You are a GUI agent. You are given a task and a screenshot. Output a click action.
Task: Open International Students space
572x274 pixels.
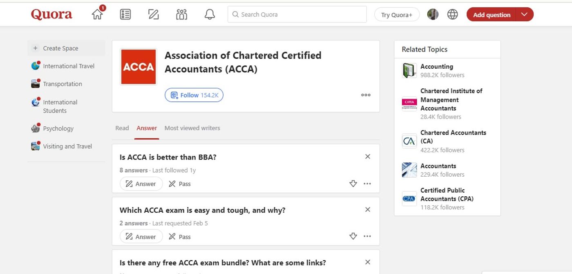pyautogui.click(x=60, y=106)
